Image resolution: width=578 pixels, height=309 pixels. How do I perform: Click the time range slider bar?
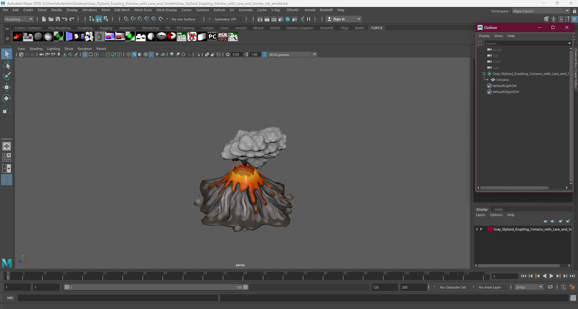tap(156, 287)
